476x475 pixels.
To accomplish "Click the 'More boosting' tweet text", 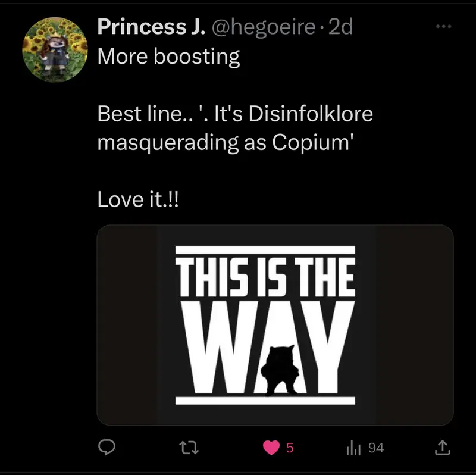I will [x=168, y=57].
